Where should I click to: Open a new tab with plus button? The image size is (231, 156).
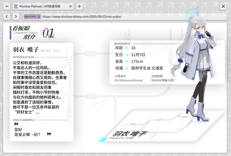79,6
